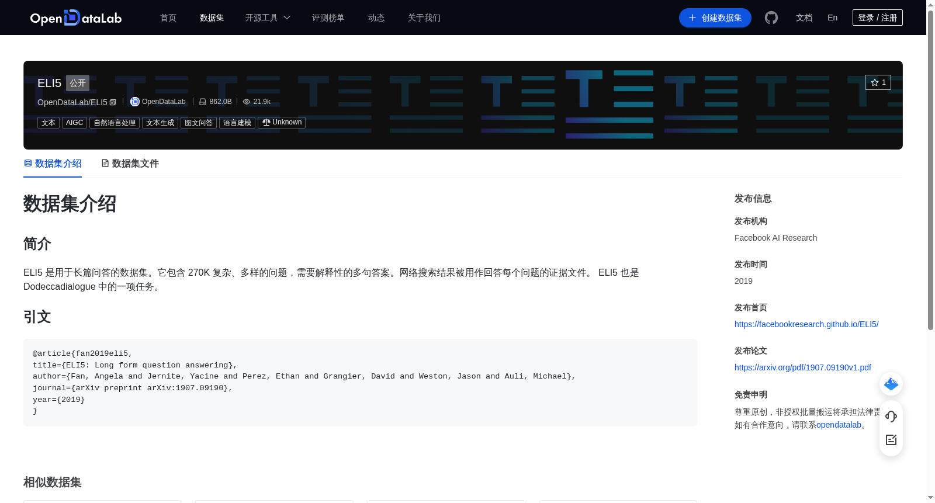The height and width of the screenshot is (503, 935).
Task: Click the 21.9k views eye icon
Action: pyautogui.click(x=247, y=102)
